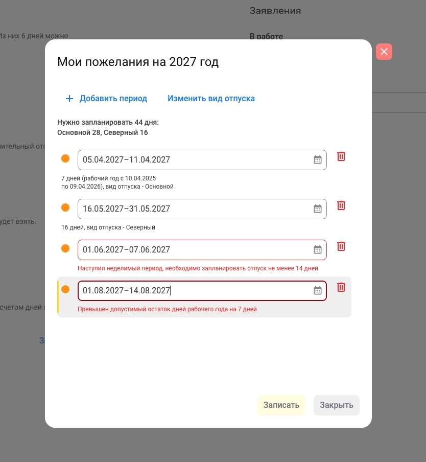The image size is (426, 462).
Task: Click 'Превышен допустимый остаток дней' error message
Action: click(167, 309)
